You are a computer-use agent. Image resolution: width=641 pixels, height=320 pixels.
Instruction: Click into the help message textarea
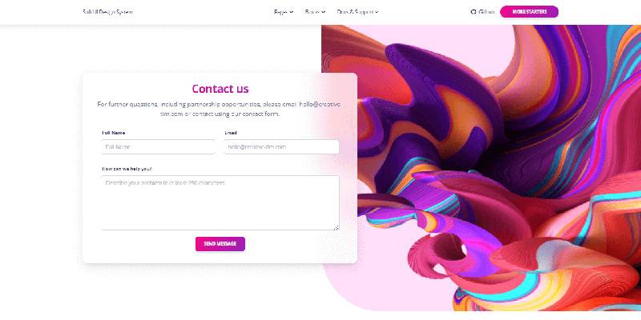click(220, 203)
